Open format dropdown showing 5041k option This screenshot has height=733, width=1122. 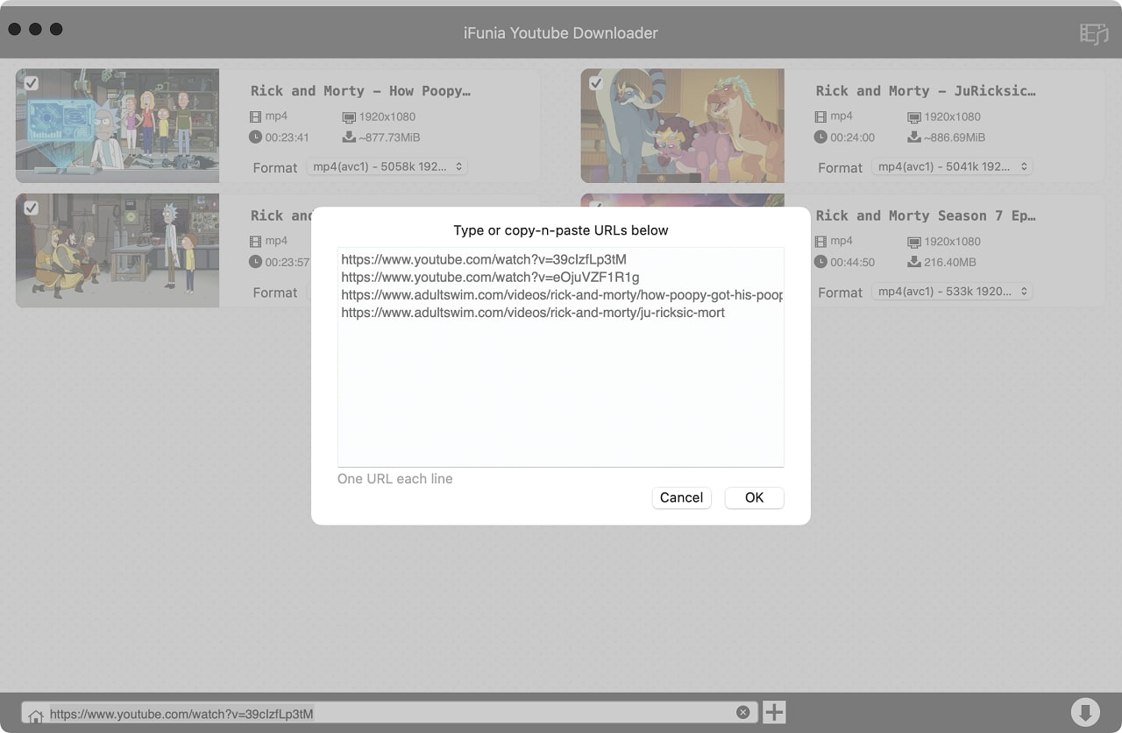click(952, 166)
